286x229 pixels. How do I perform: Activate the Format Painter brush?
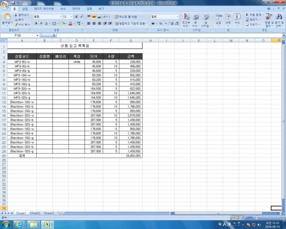[x=16, y=25]
